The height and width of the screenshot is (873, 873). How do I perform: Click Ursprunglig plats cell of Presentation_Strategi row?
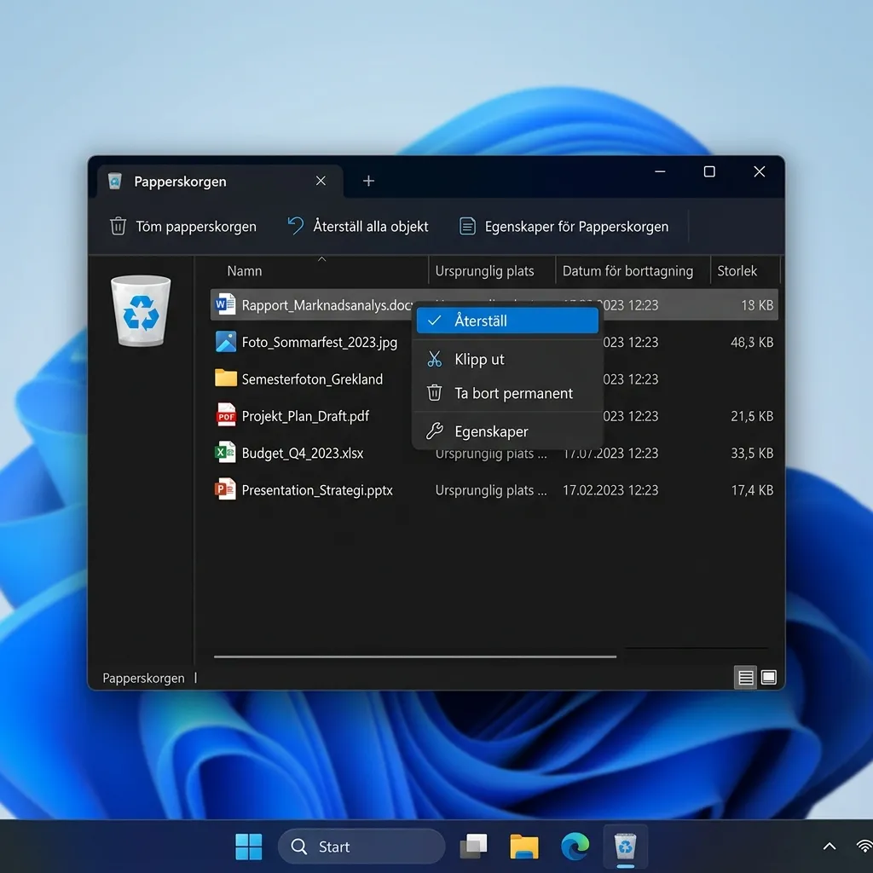491,490
